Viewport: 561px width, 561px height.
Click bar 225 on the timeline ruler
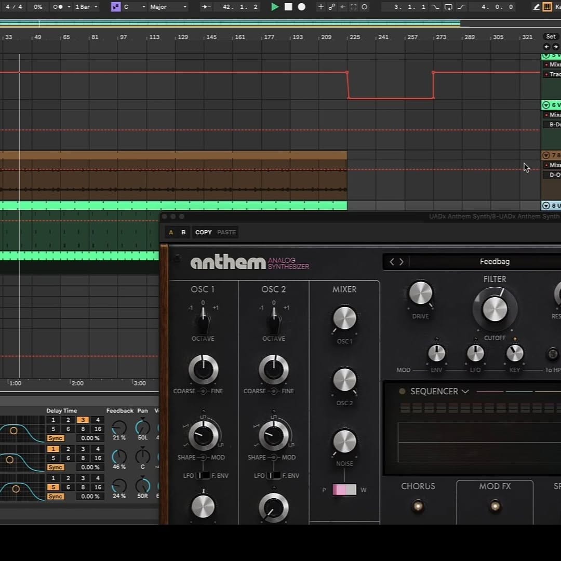[355, 37]
